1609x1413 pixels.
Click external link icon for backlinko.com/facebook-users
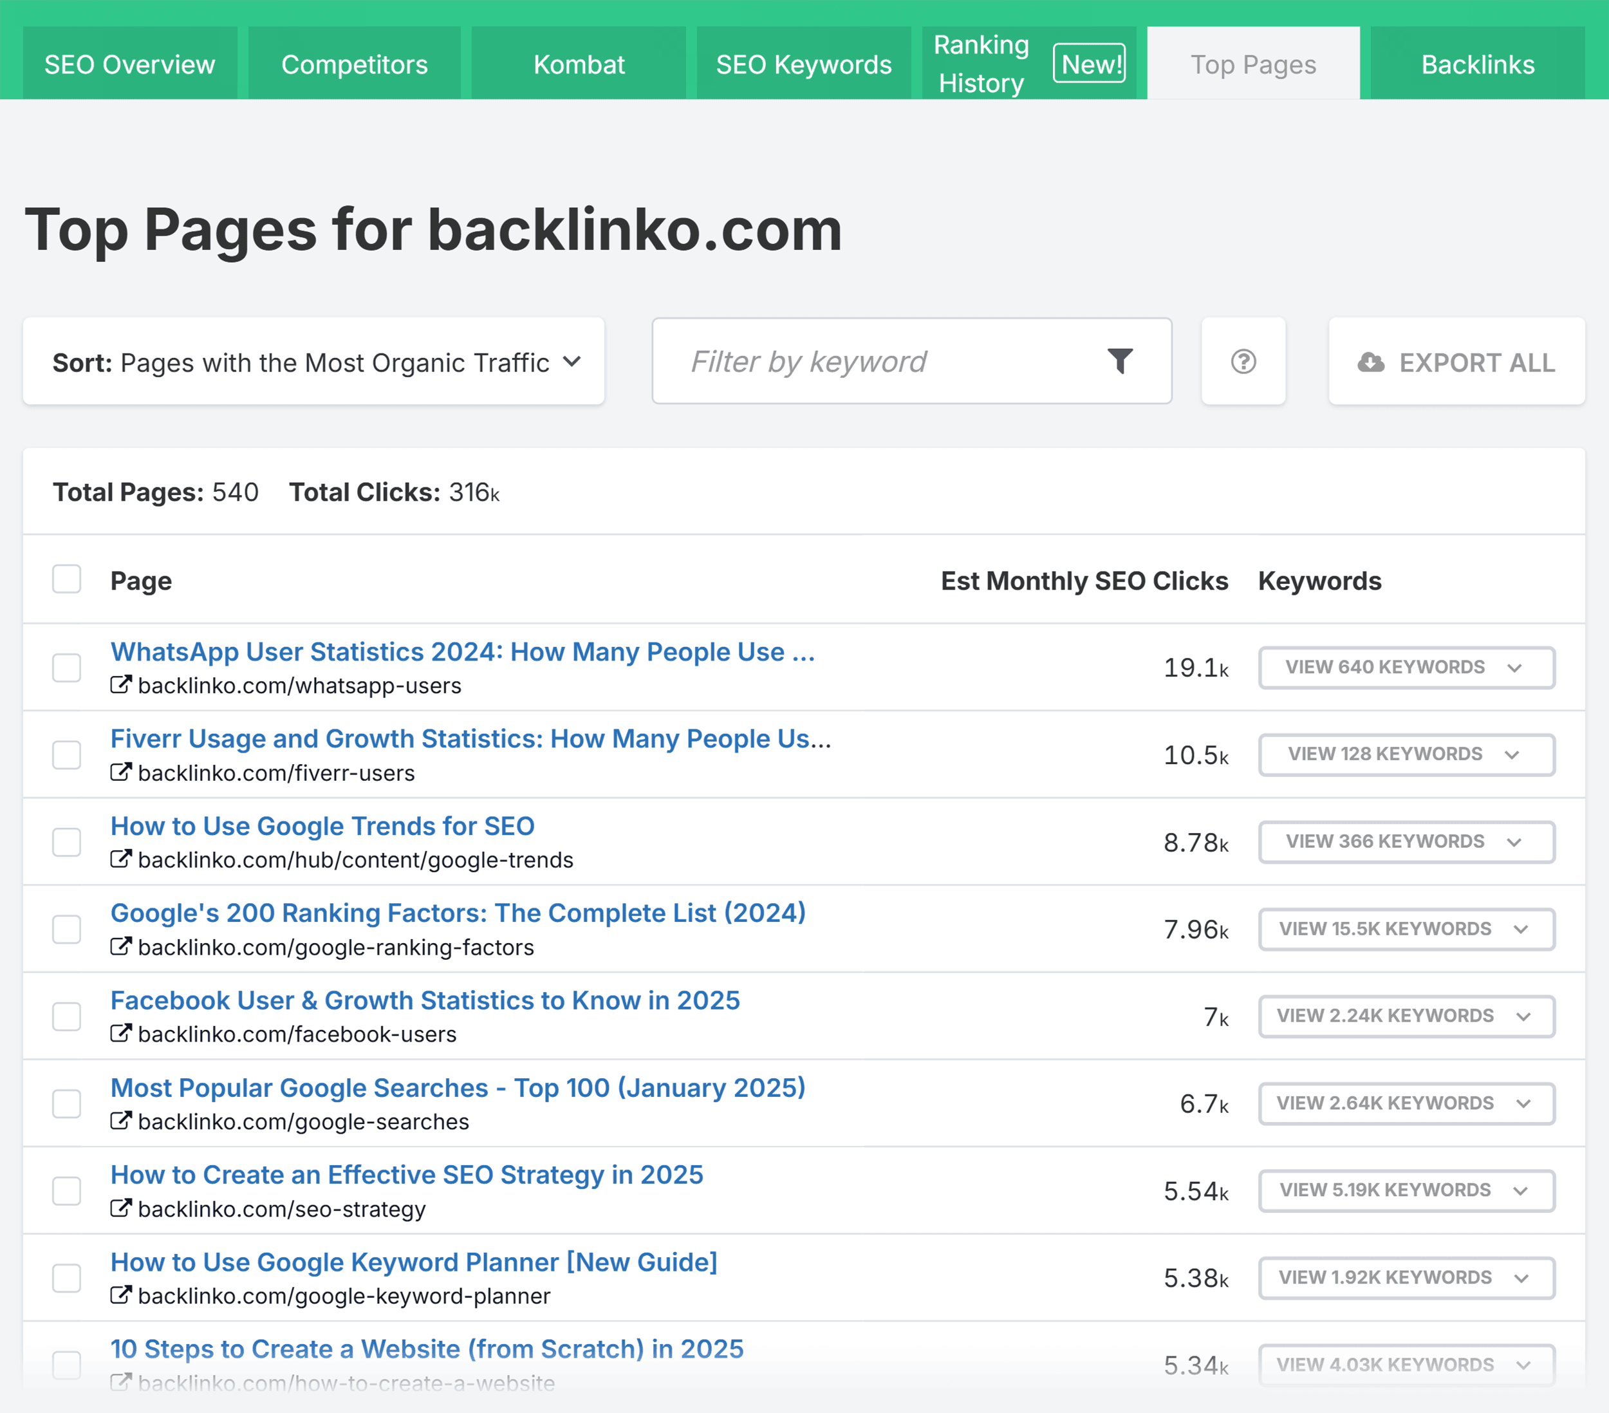(121, 1034)
